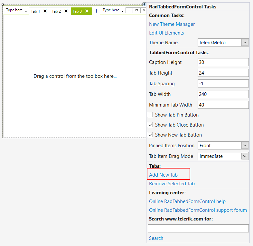Viewport: 253px width, 246px height.
Task: Click the top-left selection handle of the form
Action: click(3, 5)
